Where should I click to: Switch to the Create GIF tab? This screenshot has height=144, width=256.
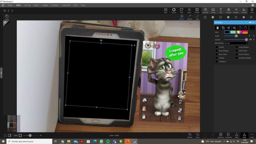click(x=66, y=5)
